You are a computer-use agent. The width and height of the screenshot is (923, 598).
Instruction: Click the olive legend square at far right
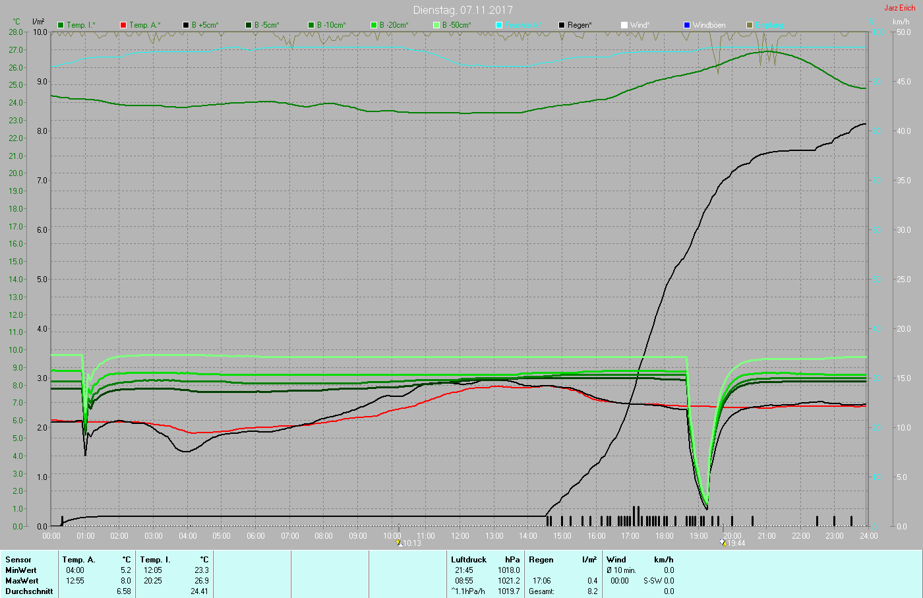pyautogui.click(x=750, y=25)
